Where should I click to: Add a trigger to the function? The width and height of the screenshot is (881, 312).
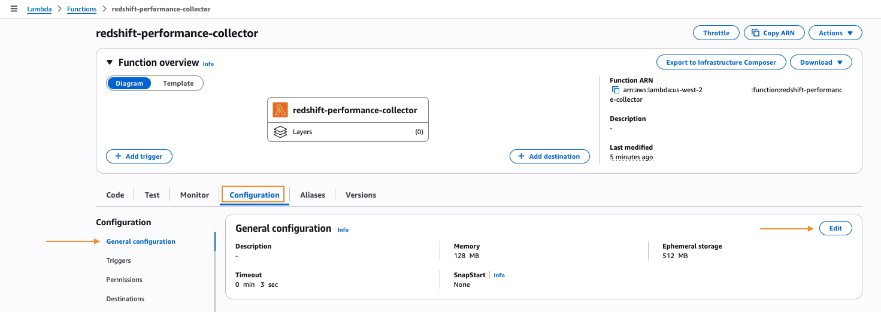139,156
